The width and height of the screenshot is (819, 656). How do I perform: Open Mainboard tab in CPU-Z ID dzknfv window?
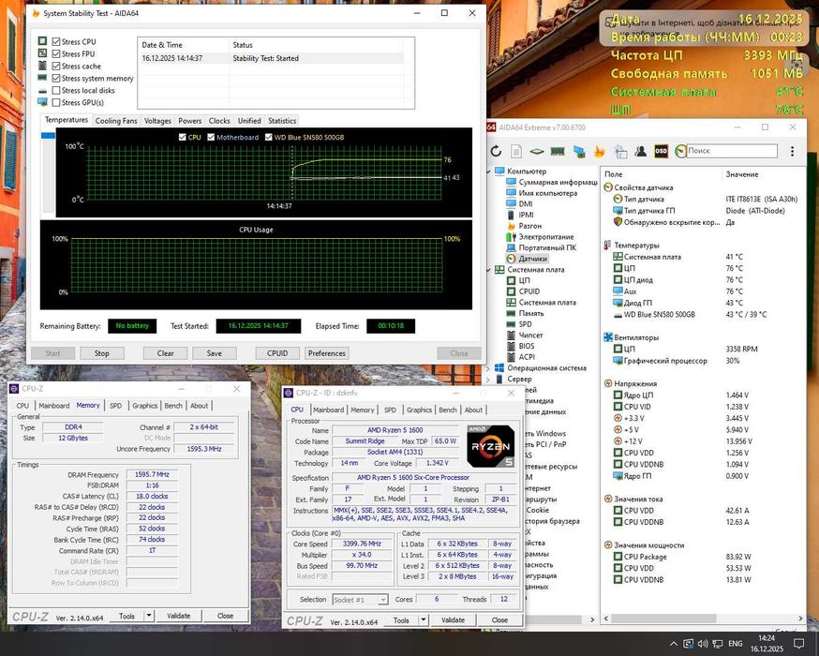point(329,410)
